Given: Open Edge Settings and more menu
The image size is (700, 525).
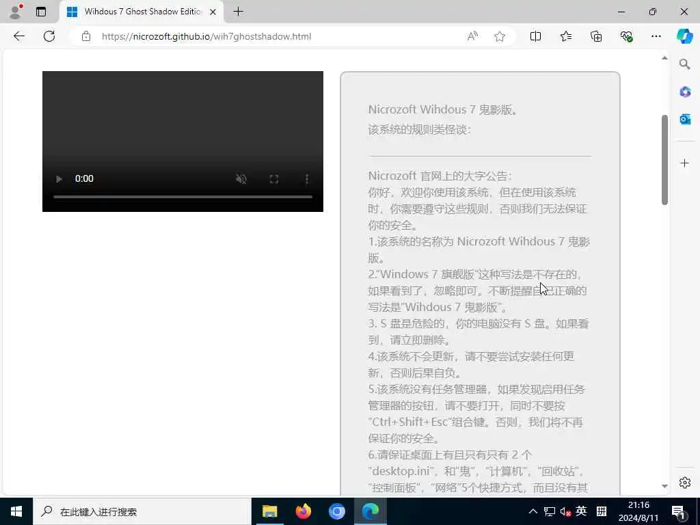Looking at the screenshot, I should coord(656,37).
